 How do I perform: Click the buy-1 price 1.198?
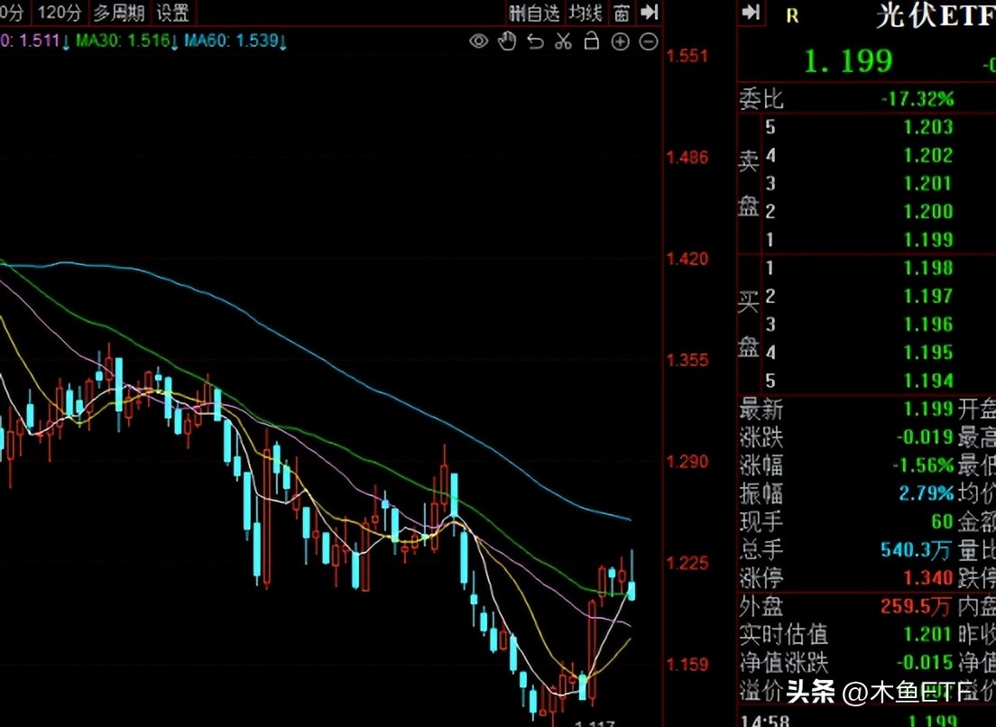click(927, 268)
